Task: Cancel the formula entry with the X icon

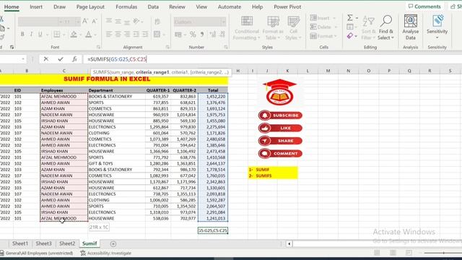Action: pyautogui.click(x=46, y=59)
